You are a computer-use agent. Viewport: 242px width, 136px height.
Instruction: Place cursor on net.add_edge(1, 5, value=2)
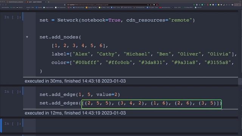80,94
